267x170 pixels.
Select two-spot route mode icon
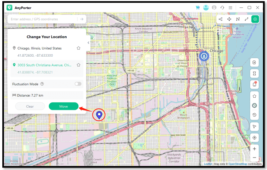[x=246, y=19]
